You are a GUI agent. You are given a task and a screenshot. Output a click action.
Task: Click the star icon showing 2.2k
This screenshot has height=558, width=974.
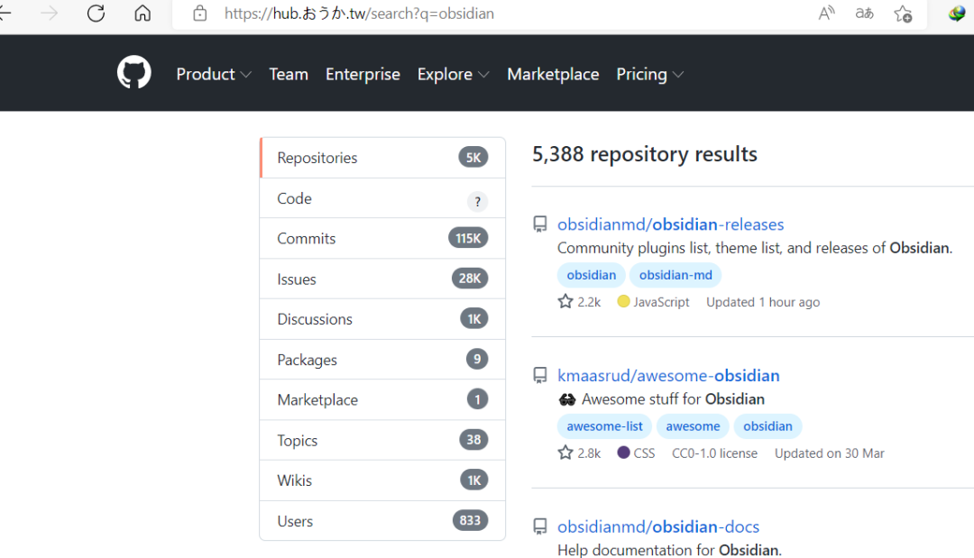pos(565,302)
